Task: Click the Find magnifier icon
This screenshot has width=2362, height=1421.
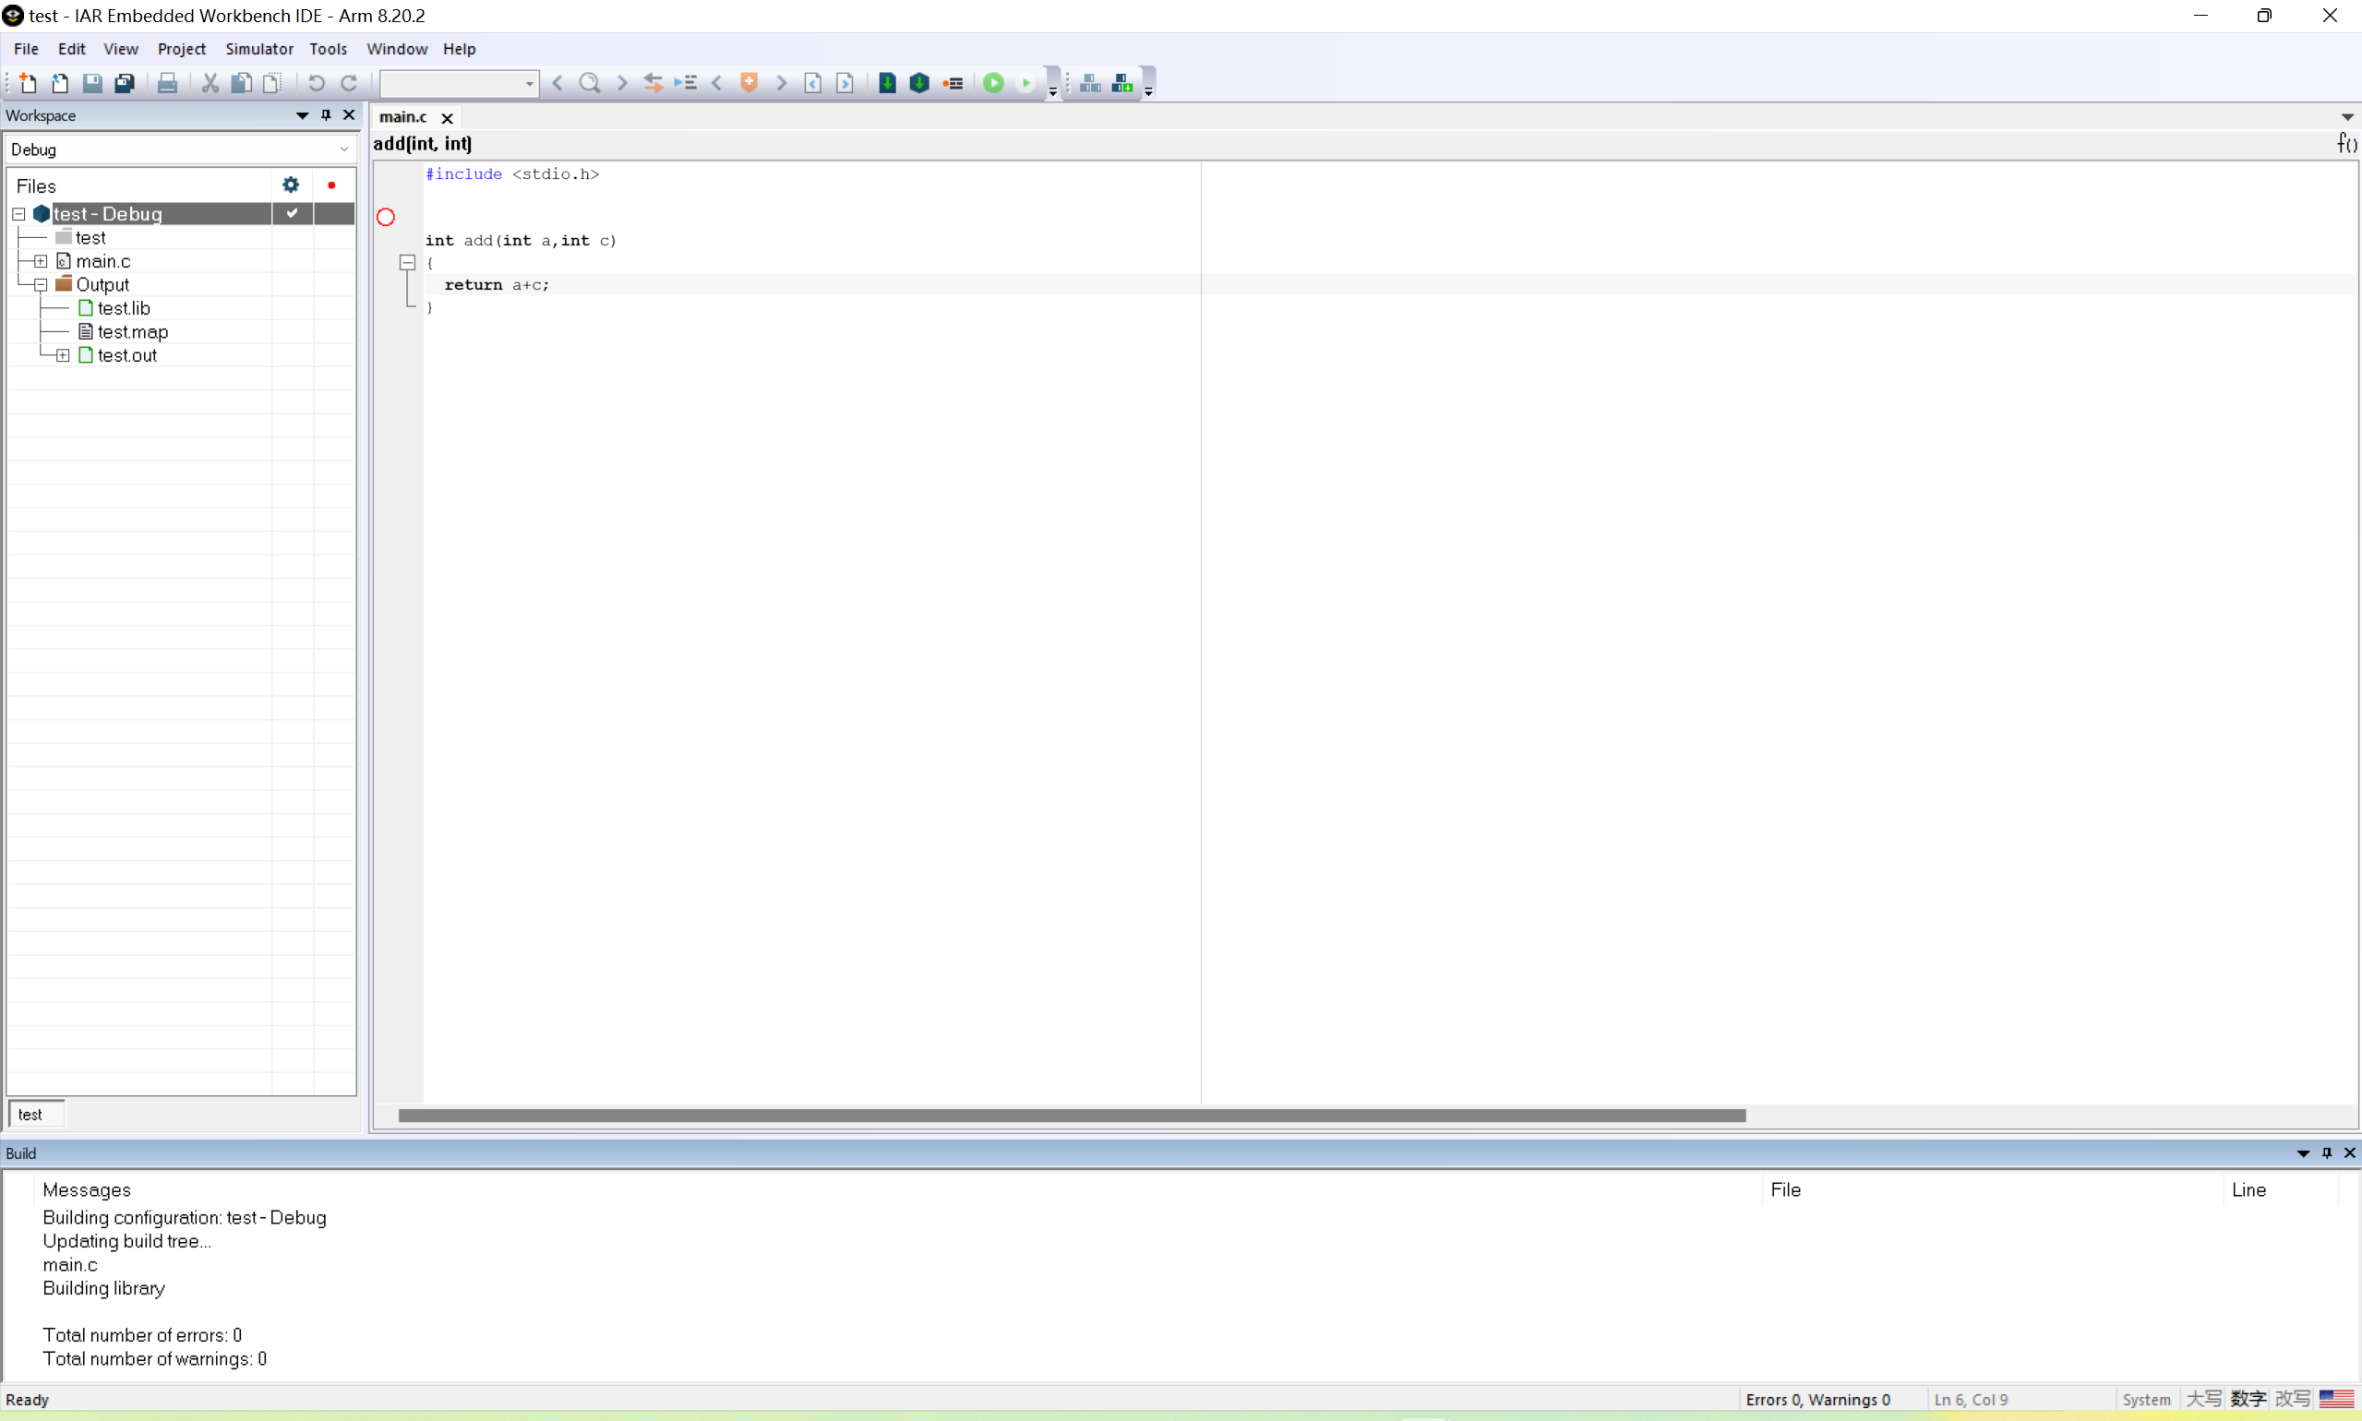Action: tap(590, 83)
